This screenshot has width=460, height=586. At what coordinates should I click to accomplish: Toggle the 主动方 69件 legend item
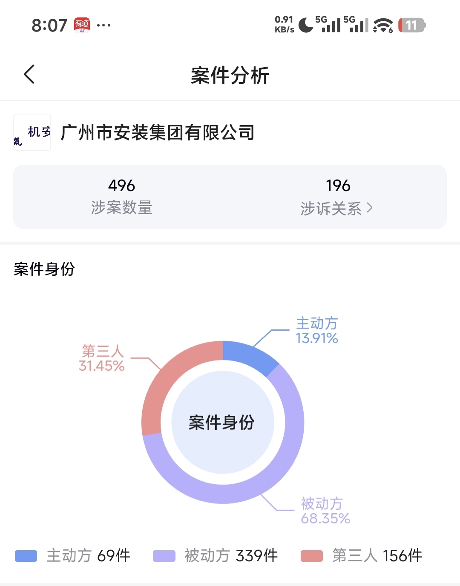[73, 556]
